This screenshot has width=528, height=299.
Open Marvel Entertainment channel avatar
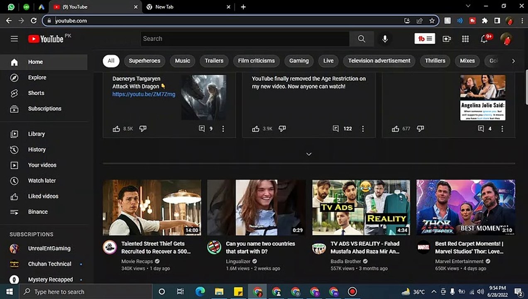[423, 248]
